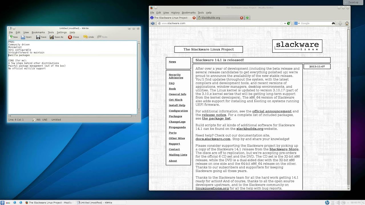Screen dimensions: 365x205
Task: Open the Get Slack link
Action: [x=176, y=100]
